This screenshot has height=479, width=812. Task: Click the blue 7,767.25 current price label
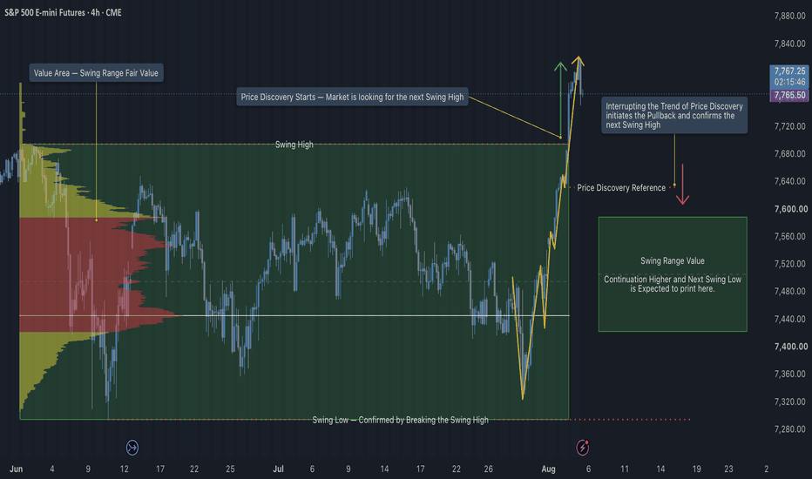click(x=789, y=71)
